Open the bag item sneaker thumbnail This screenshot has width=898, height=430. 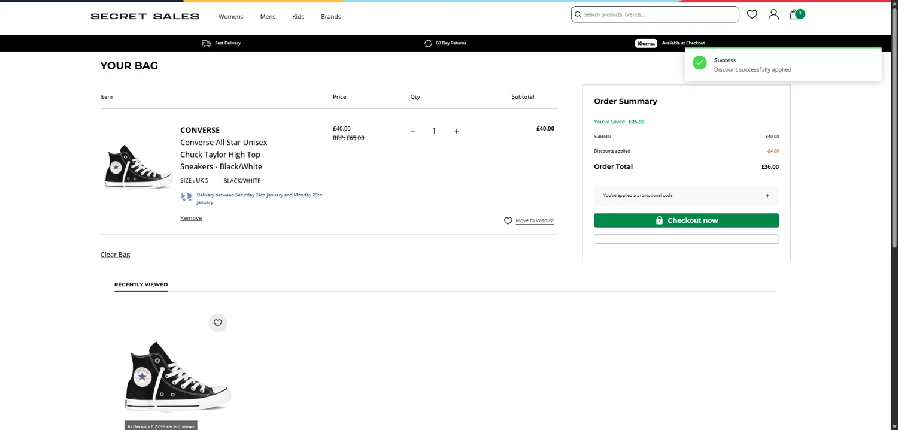coord(139,167)
